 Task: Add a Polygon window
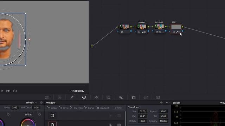[x=77, y=108]
